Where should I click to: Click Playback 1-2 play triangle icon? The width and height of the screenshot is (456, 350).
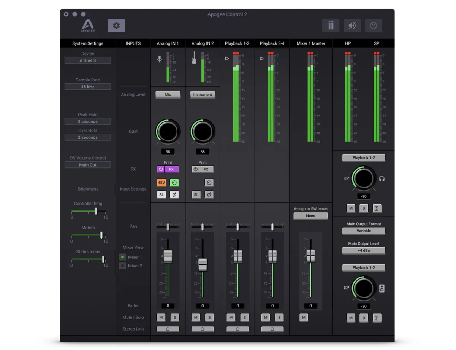tap(227, 59)
